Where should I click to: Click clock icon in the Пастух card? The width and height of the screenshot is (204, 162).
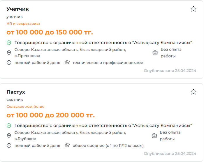9,145
